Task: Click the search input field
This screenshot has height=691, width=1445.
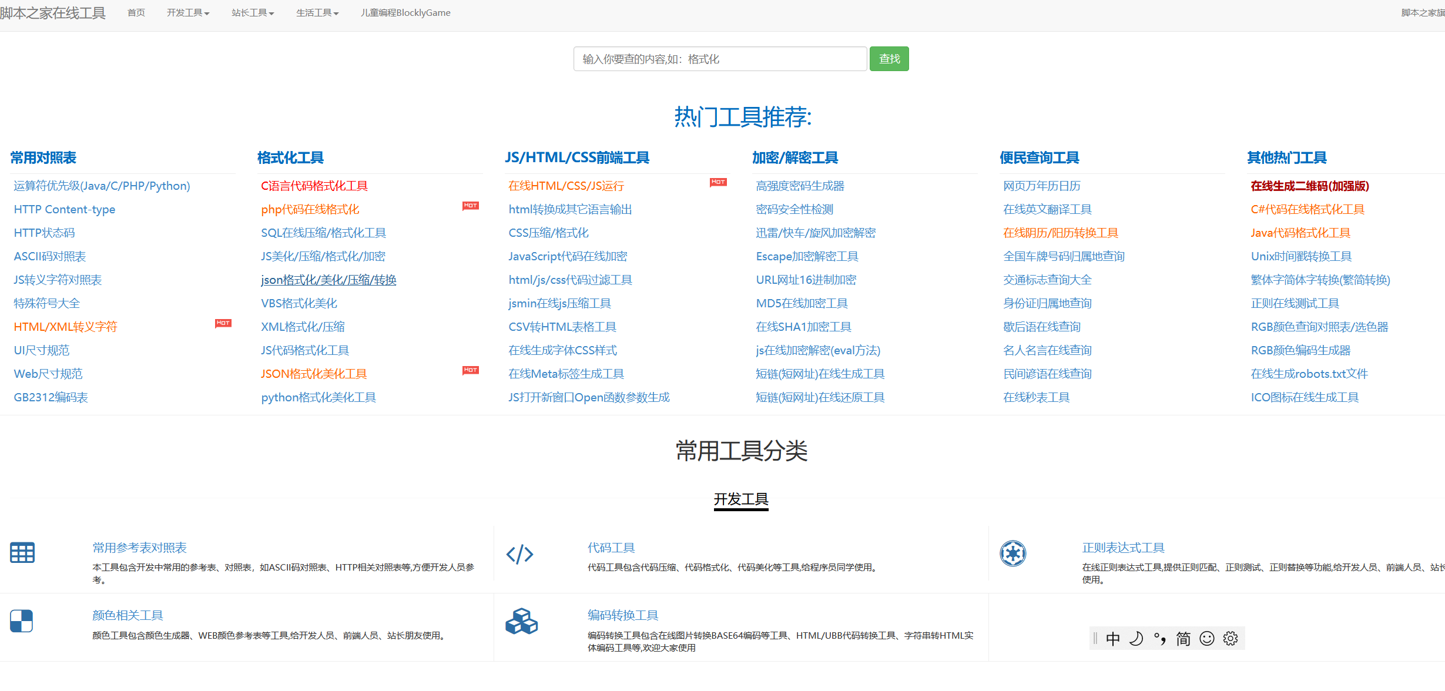Action: click(720, 59)
